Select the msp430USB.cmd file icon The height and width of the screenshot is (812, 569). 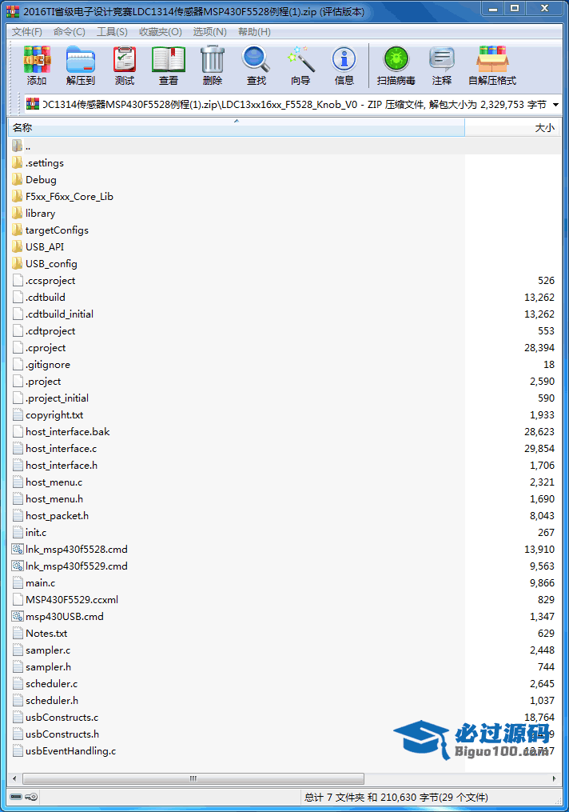18,616
